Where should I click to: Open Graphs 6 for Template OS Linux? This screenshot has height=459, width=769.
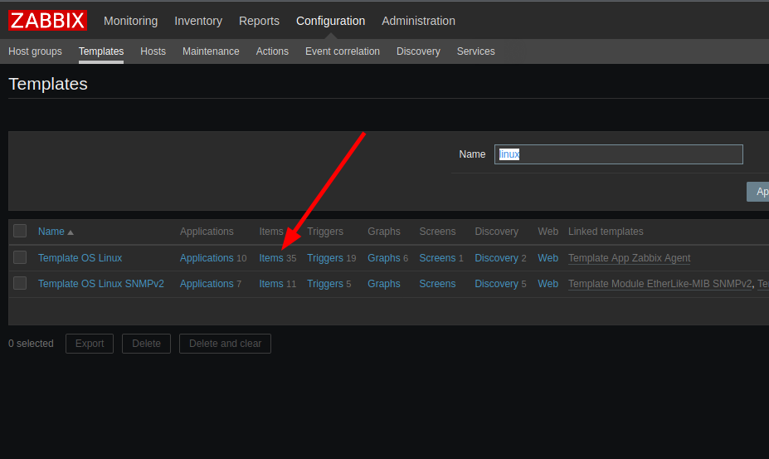[384, 258]
